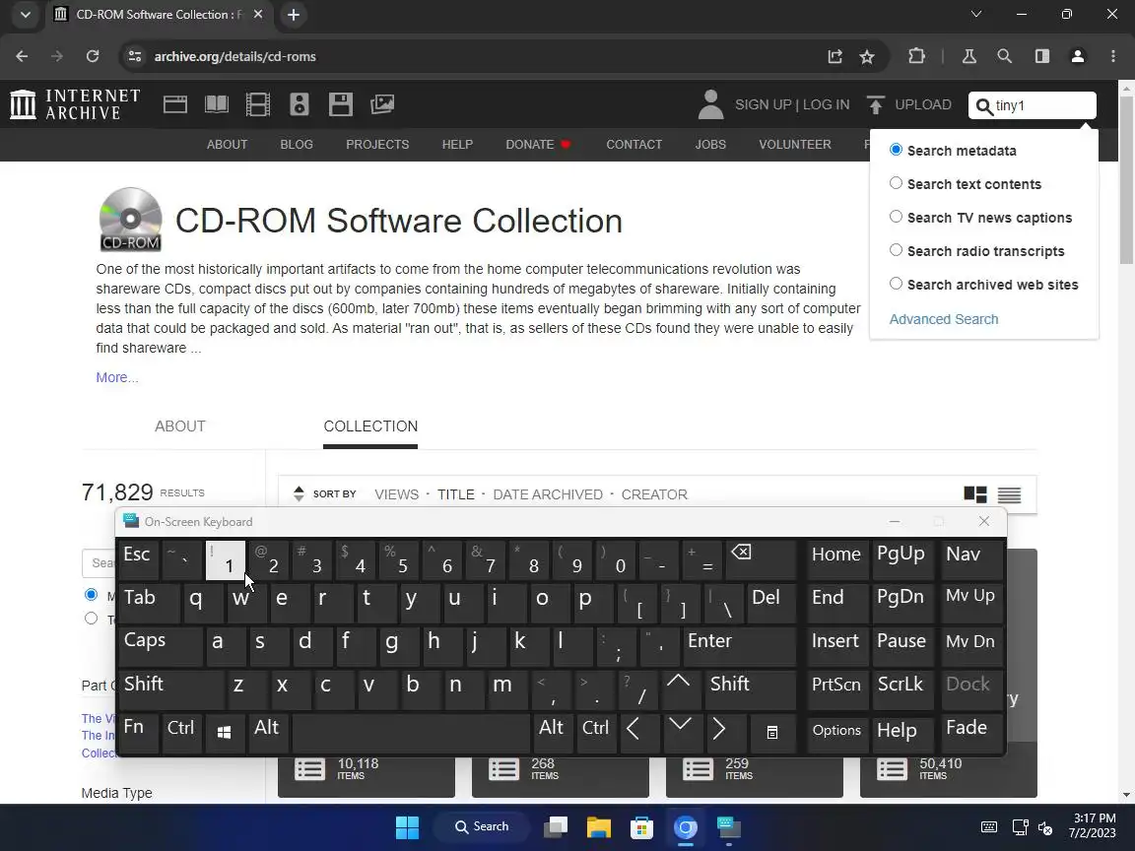The height and width of the screenshot is (851, 1135).
Task: Click Windows logo key on On-Screen Keyboard
Action: coord(225,733)
